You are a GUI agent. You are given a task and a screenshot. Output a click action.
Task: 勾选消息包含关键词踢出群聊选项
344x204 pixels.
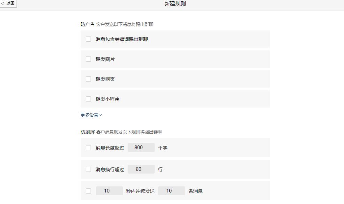click(88, 39)
